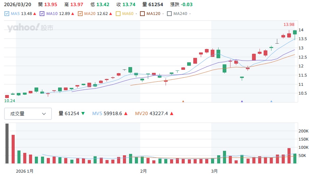309x175 pixels.
Task: Jump to the 2月 date label
Action: tap(143, 171)
